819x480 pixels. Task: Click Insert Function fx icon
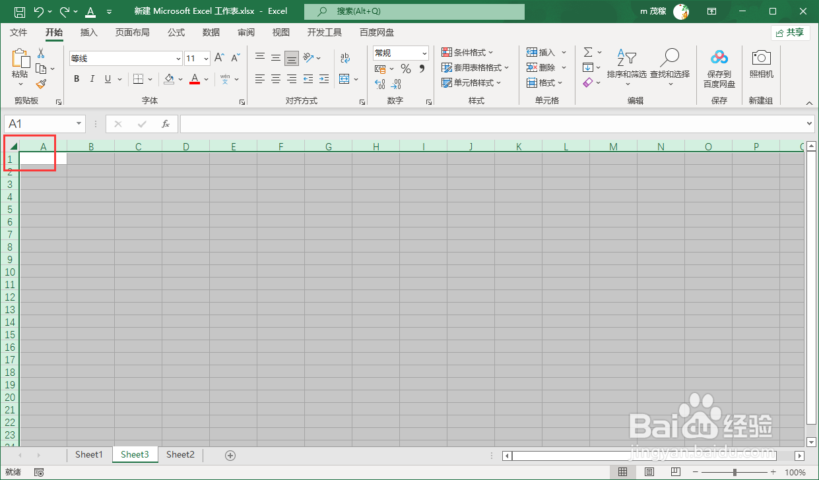[166, 124]
